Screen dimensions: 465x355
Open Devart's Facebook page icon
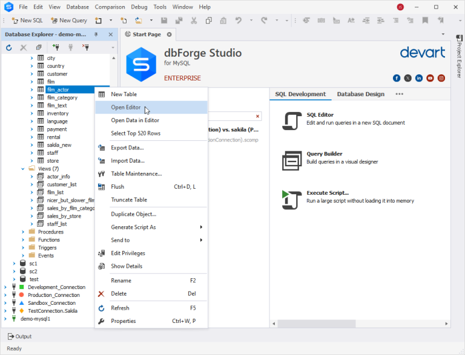click(397, 78)
